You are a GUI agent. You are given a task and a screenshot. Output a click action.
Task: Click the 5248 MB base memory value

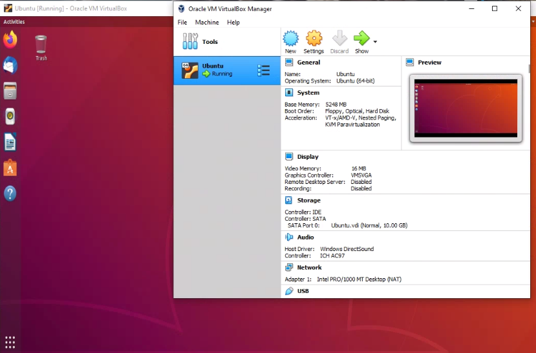coord(336,105)
